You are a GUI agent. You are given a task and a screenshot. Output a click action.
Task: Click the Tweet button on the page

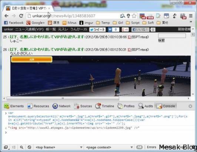click(x=97, y=30)
